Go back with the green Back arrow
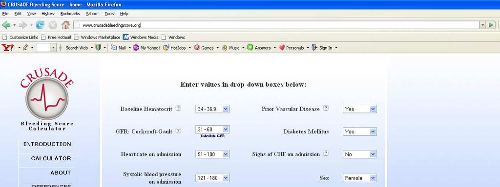Viewport: 500px width, 187px height. coord(6,25)
